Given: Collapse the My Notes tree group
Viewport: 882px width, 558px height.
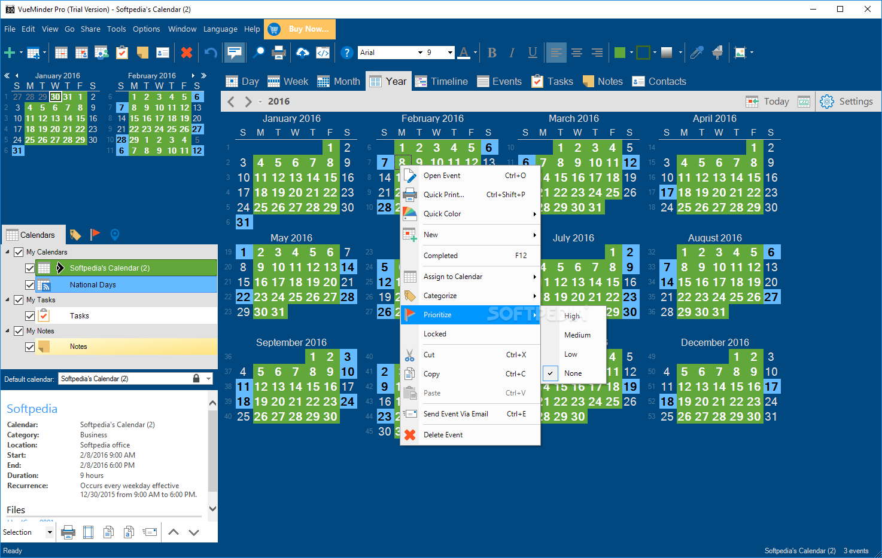Looking at the screenshot, I should [x=8, y=331].
